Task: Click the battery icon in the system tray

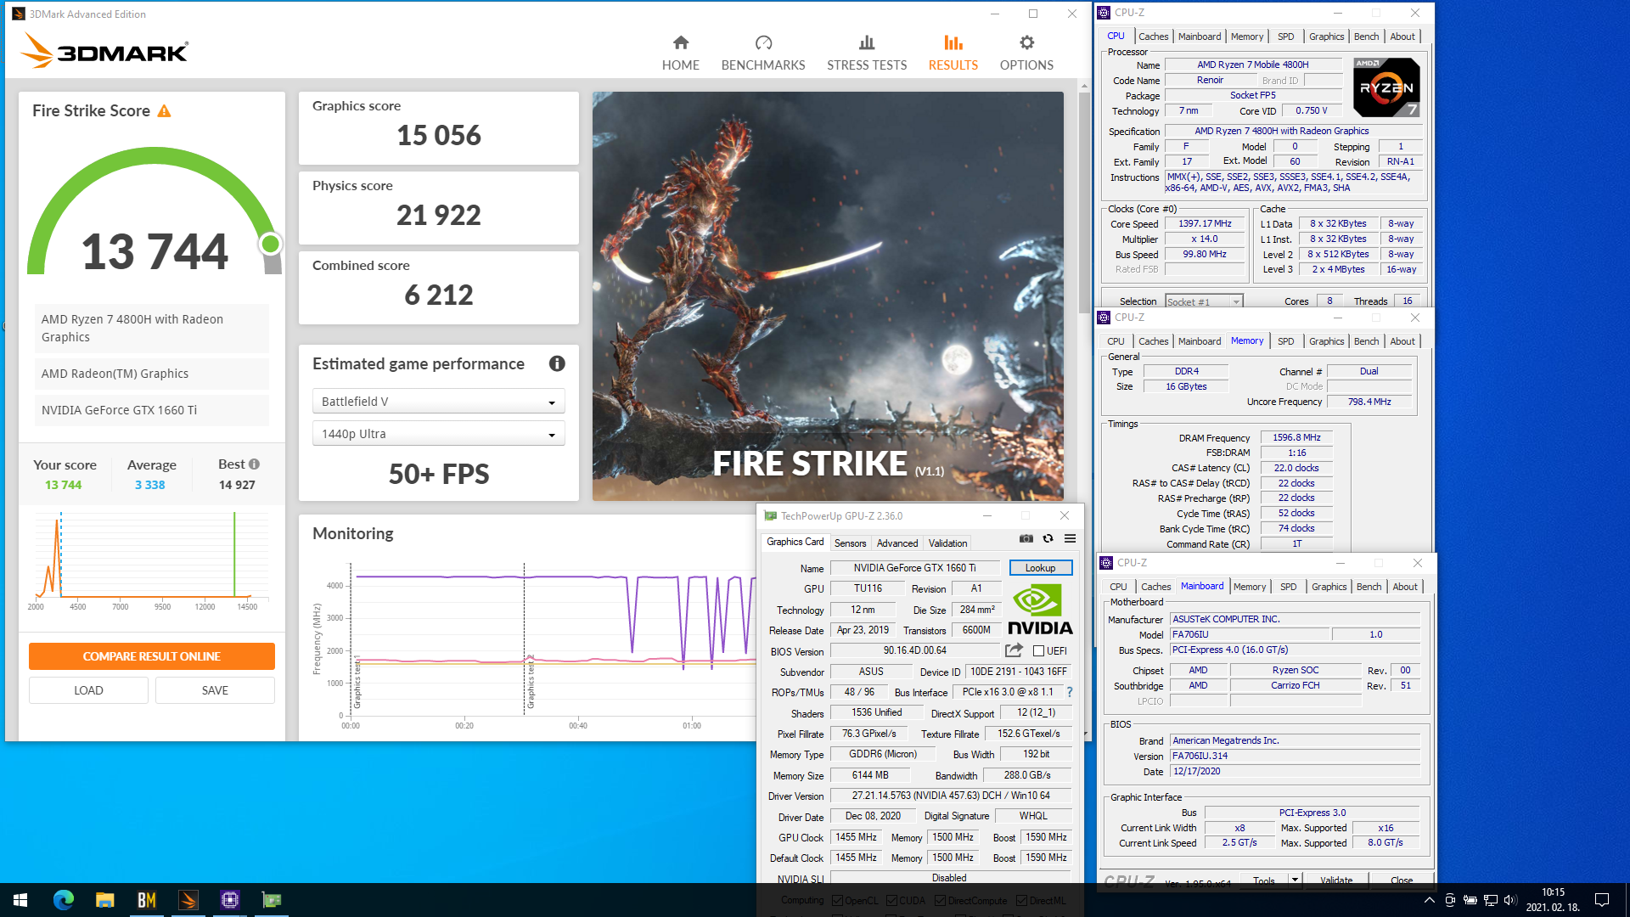Action: 1470,900
